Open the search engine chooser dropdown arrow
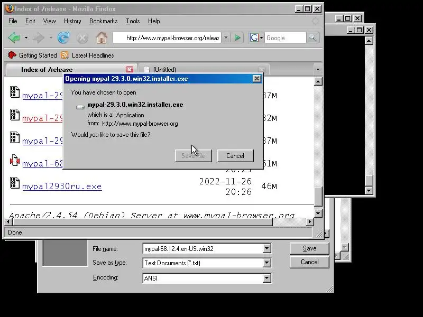Image resolution: width=423 pixels, height=317 pixels. (x=261, y=38)
